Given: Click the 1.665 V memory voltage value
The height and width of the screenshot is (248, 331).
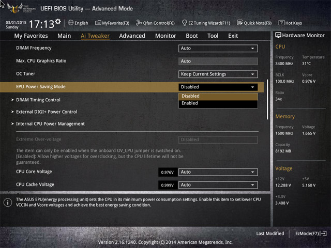Looking at the screenshot, I should tap(309, 133).
